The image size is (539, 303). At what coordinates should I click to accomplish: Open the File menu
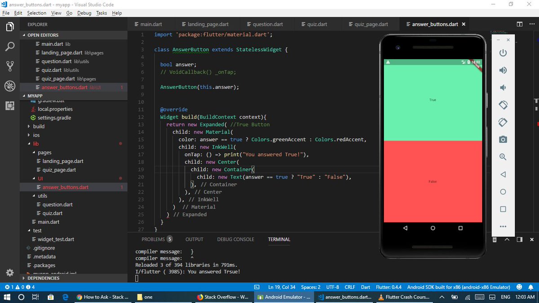pos(6,13)
